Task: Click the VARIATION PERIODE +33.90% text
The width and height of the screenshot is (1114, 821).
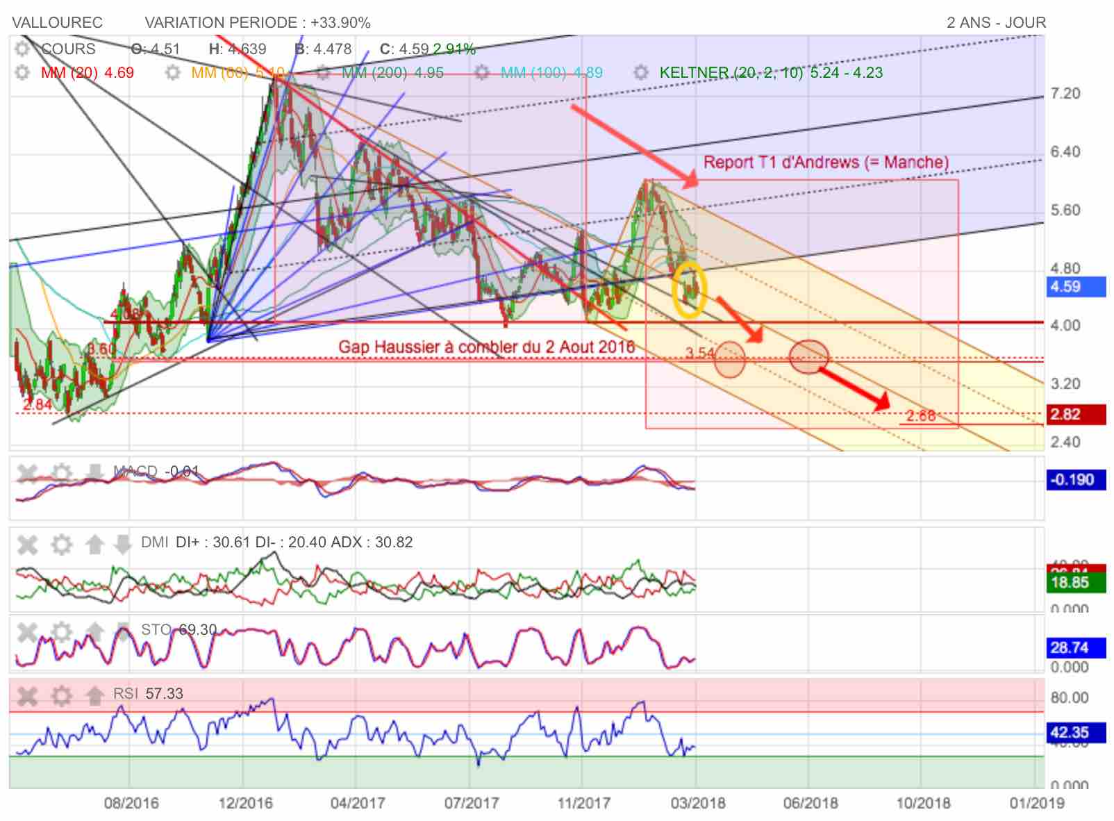Action: tap(258, 22)
